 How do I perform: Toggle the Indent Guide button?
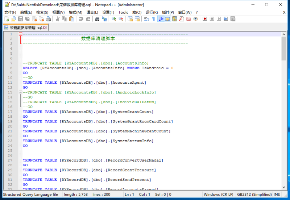point(161,19)
